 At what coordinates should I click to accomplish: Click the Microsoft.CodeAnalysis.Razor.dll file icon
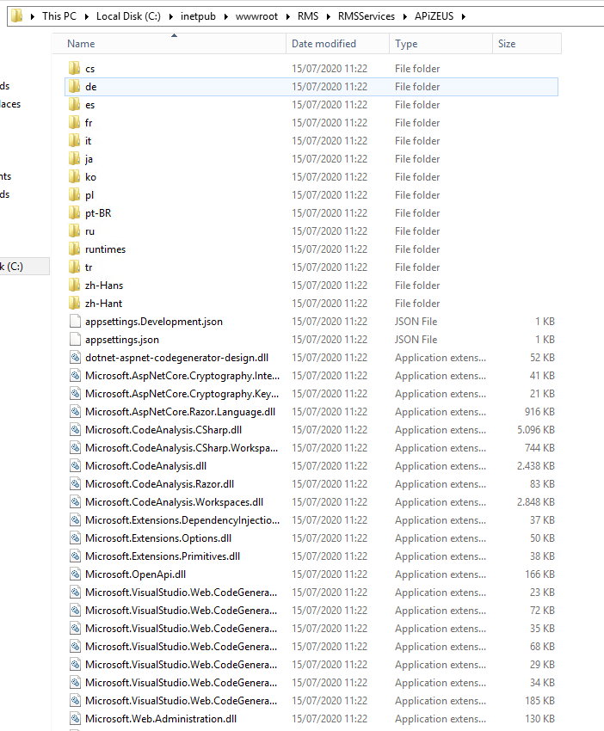[75, 484]
